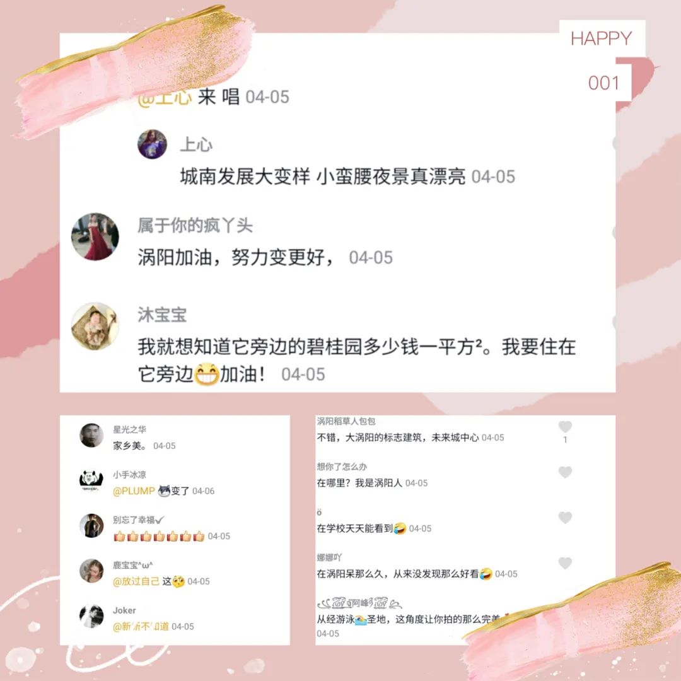Open 上心 user avatar

click(x=153, y=144)
